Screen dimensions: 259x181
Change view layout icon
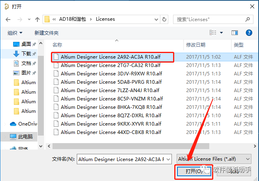(213, 32)
